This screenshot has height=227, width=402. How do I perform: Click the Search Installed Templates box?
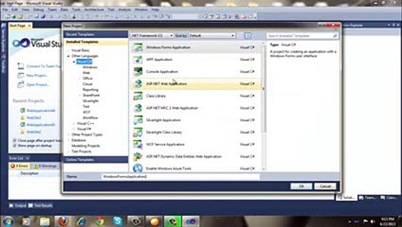[x=302, y=36]
